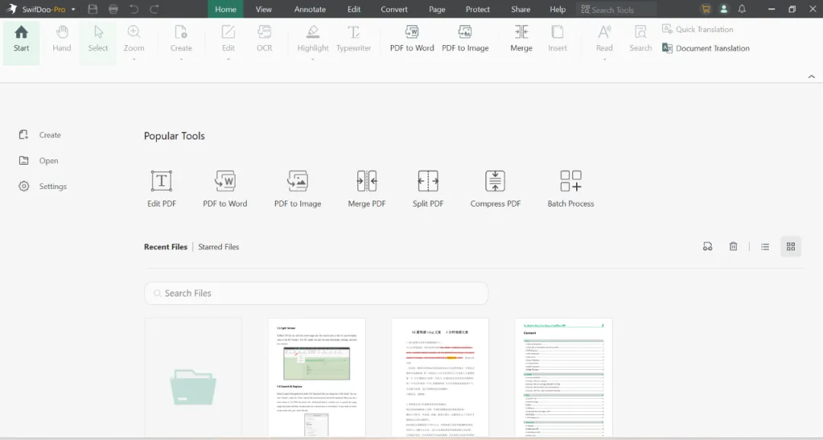Click the Save icon in the title bar
The height and width of the screenshot is (440, 823).
[x=93, y=9]
